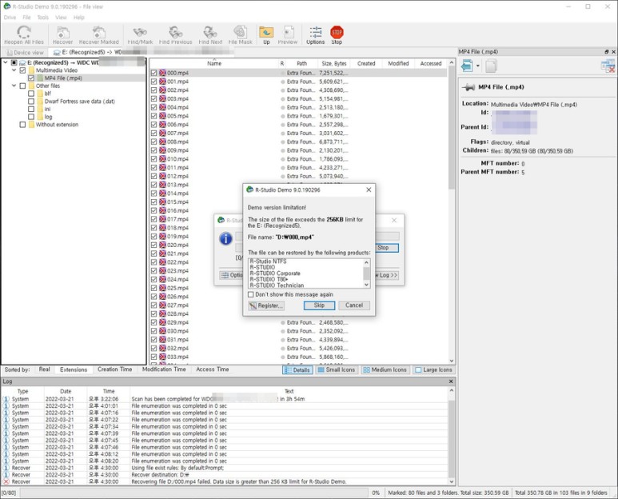
Task: Open the Options toolbar icon
Action: 315,32
